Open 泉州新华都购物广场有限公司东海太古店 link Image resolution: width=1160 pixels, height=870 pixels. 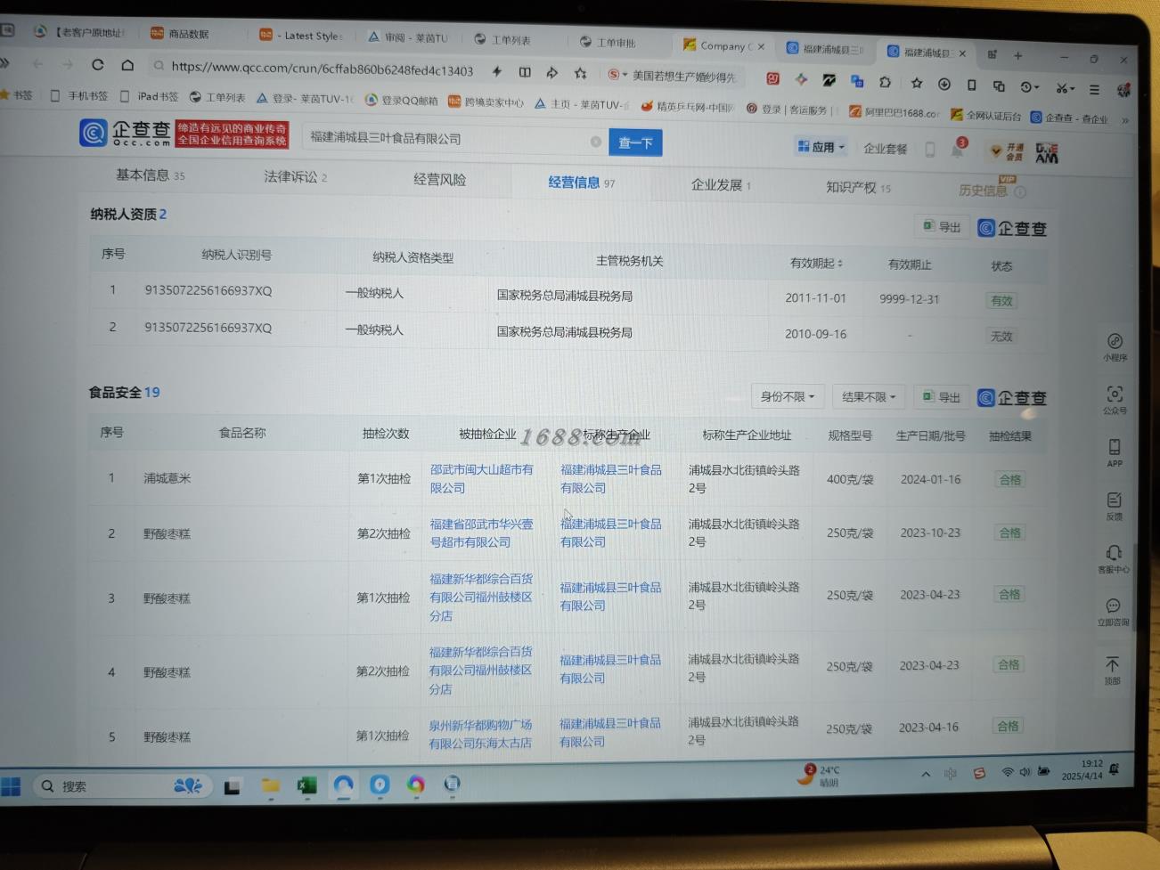point(480,733)
